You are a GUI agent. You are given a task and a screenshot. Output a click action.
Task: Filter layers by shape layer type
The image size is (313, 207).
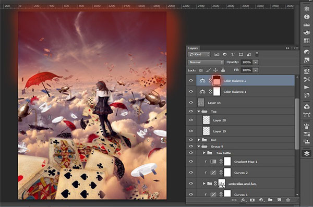240,54
